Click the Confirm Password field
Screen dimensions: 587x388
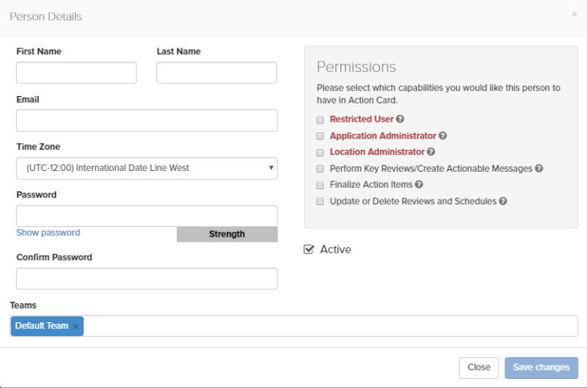pos(147,278)
